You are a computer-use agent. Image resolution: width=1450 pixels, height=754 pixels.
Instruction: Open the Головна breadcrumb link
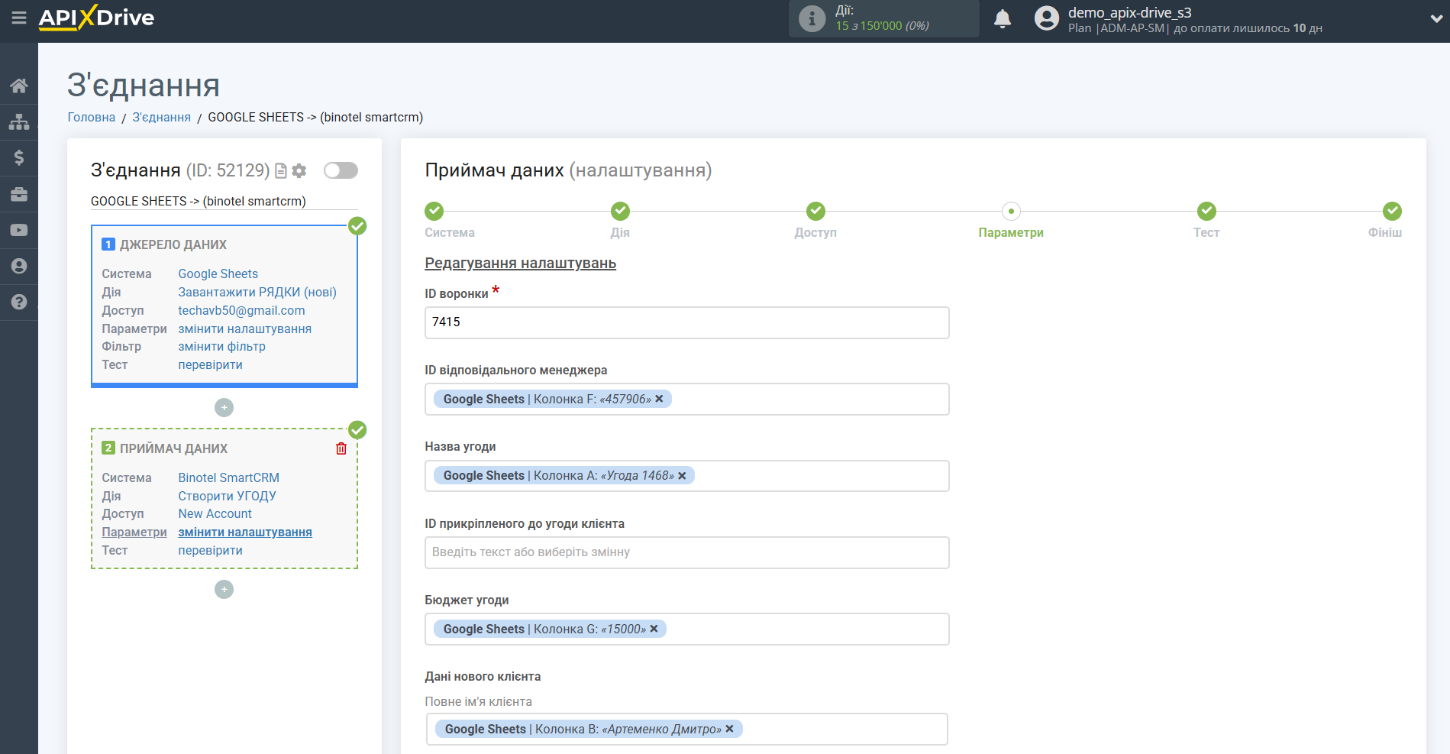tap(92, 117)
